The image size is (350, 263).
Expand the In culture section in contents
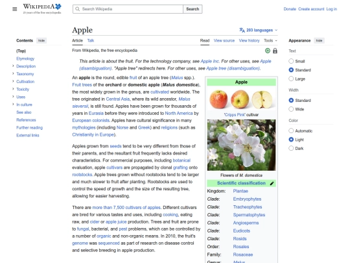click(13, 104)
